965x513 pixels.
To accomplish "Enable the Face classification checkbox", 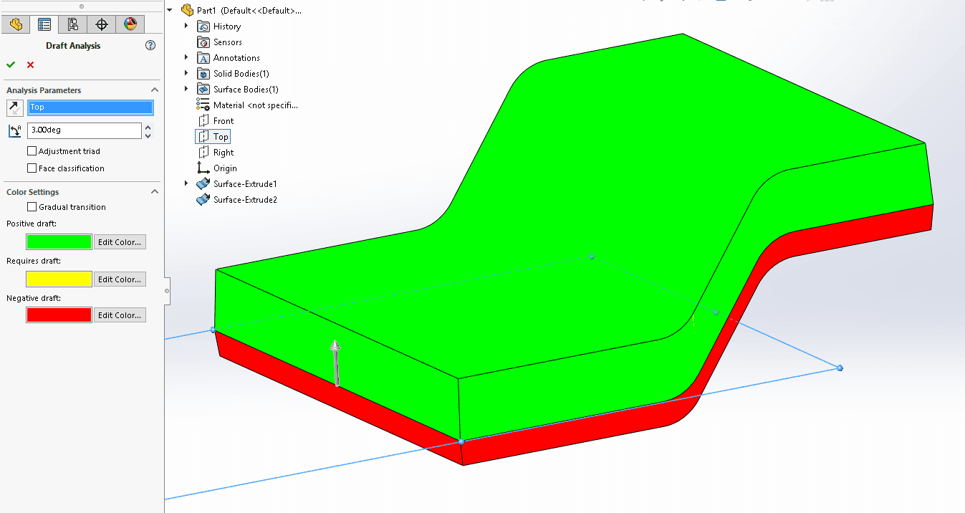I will click(x=32, y=168).
